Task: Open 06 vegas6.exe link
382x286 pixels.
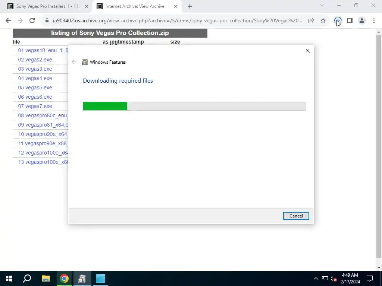Action: [x=35, y=97]
